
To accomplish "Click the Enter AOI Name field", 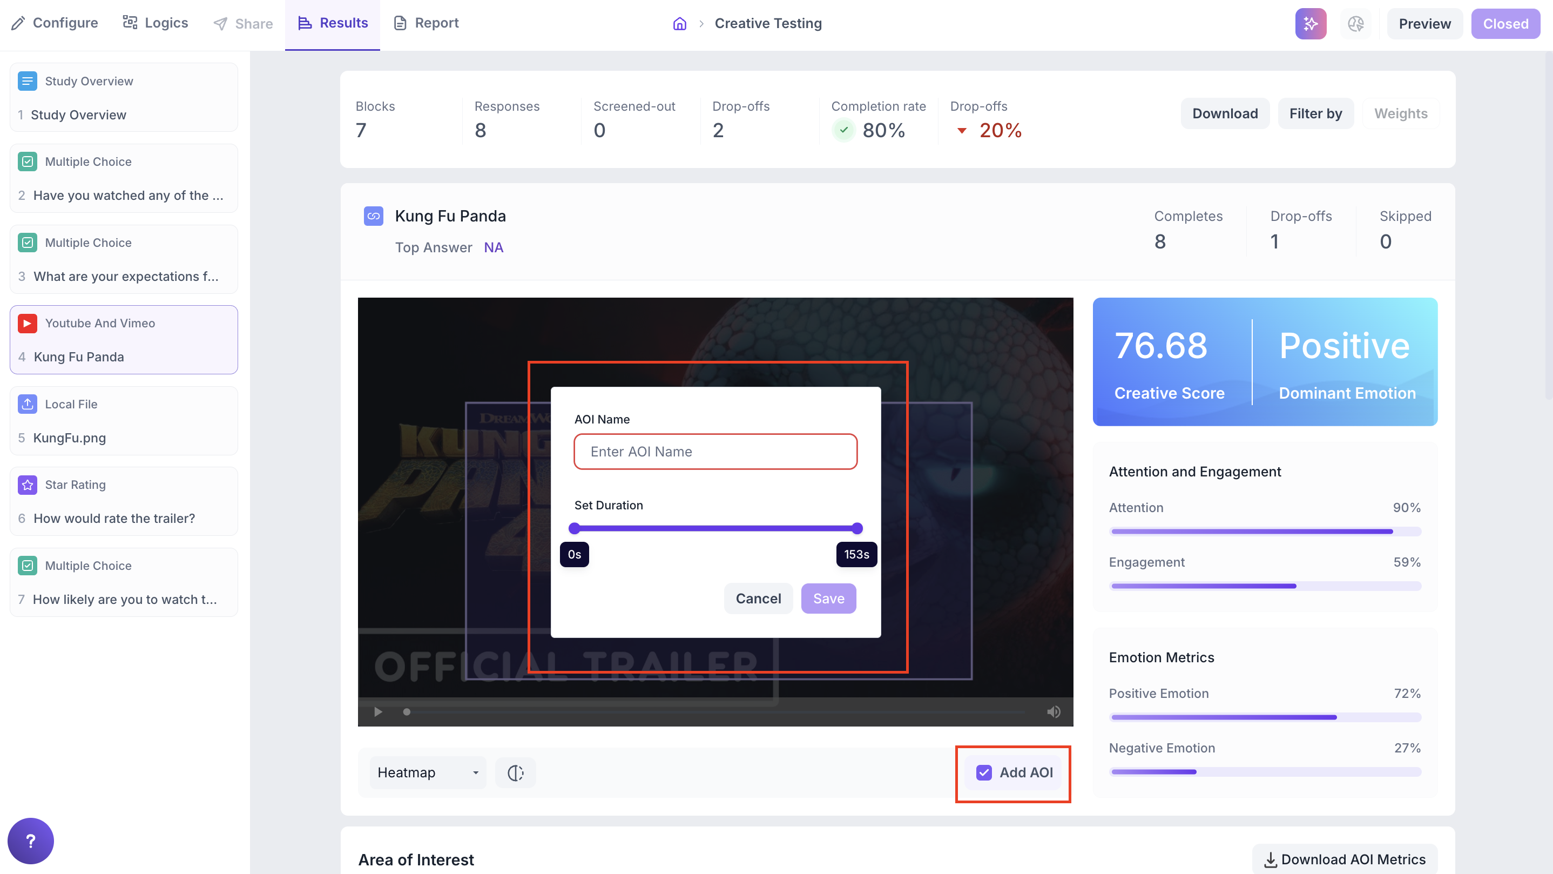I will click(715, 452).
